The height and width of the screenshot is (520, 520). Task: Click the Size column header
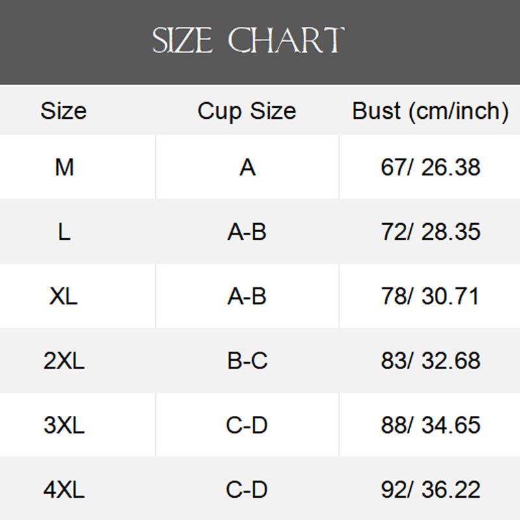(x=64, y=110)
